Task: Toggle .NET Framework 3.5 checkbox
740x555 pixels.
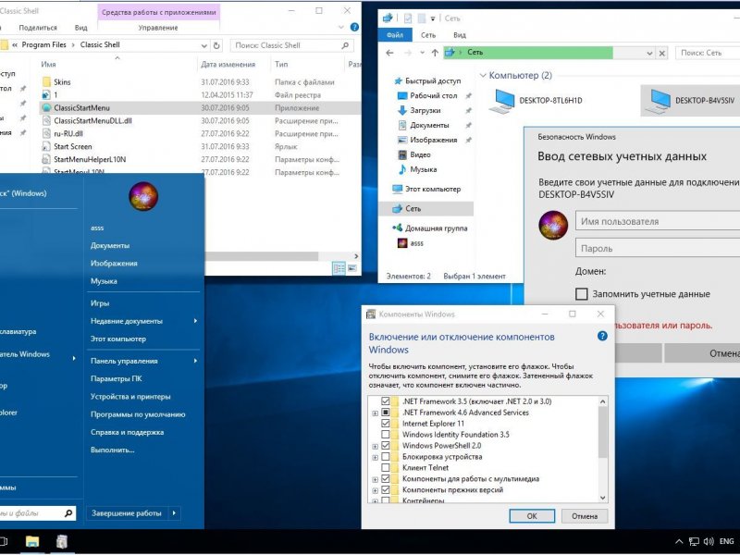Action: [386, 401]
